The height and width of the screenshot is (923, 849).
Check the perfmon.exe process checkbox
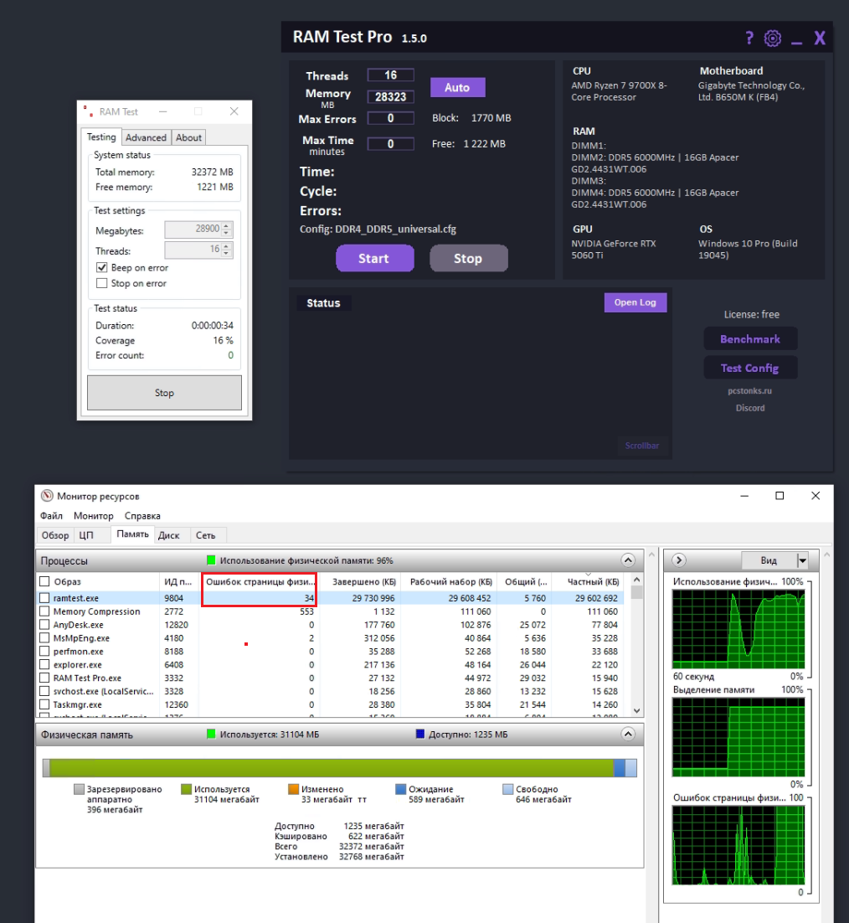(x=44, y=651)
